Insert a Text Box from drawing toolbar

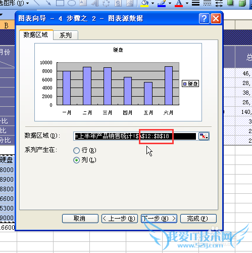point(83,3)
